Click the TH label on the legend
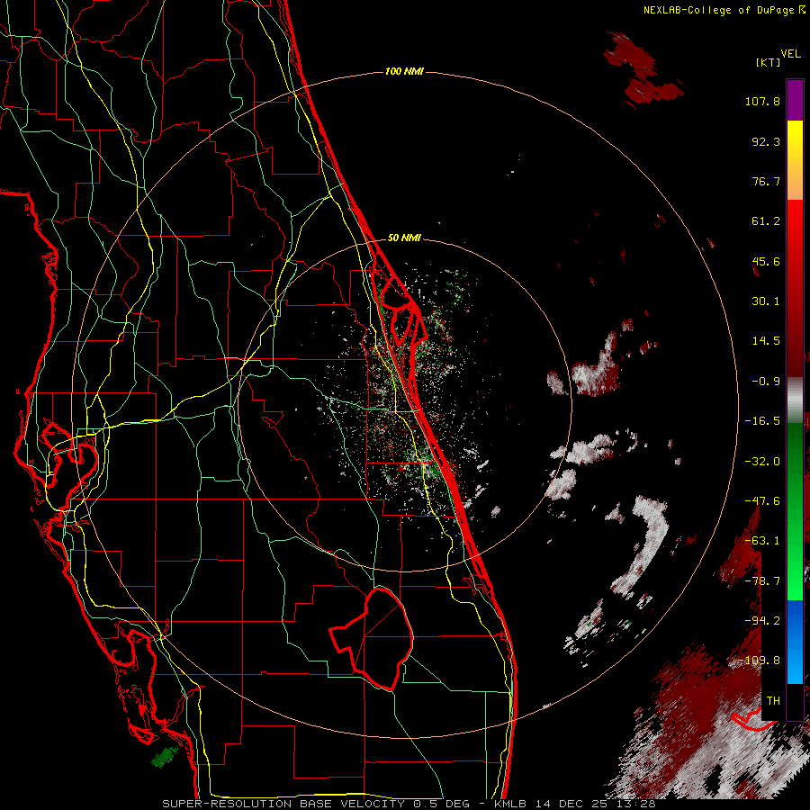 pos(773,701)
